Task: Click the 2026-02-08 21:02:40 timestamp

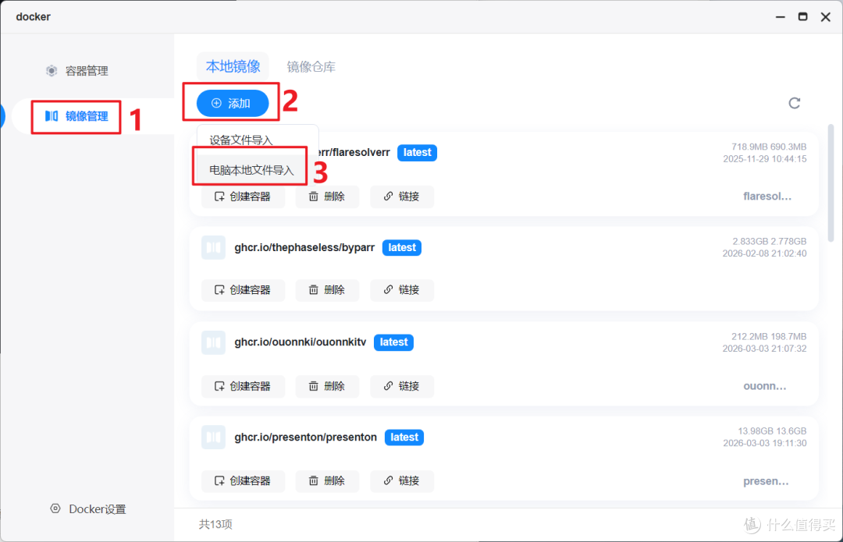Action: [x=764, y=253]
